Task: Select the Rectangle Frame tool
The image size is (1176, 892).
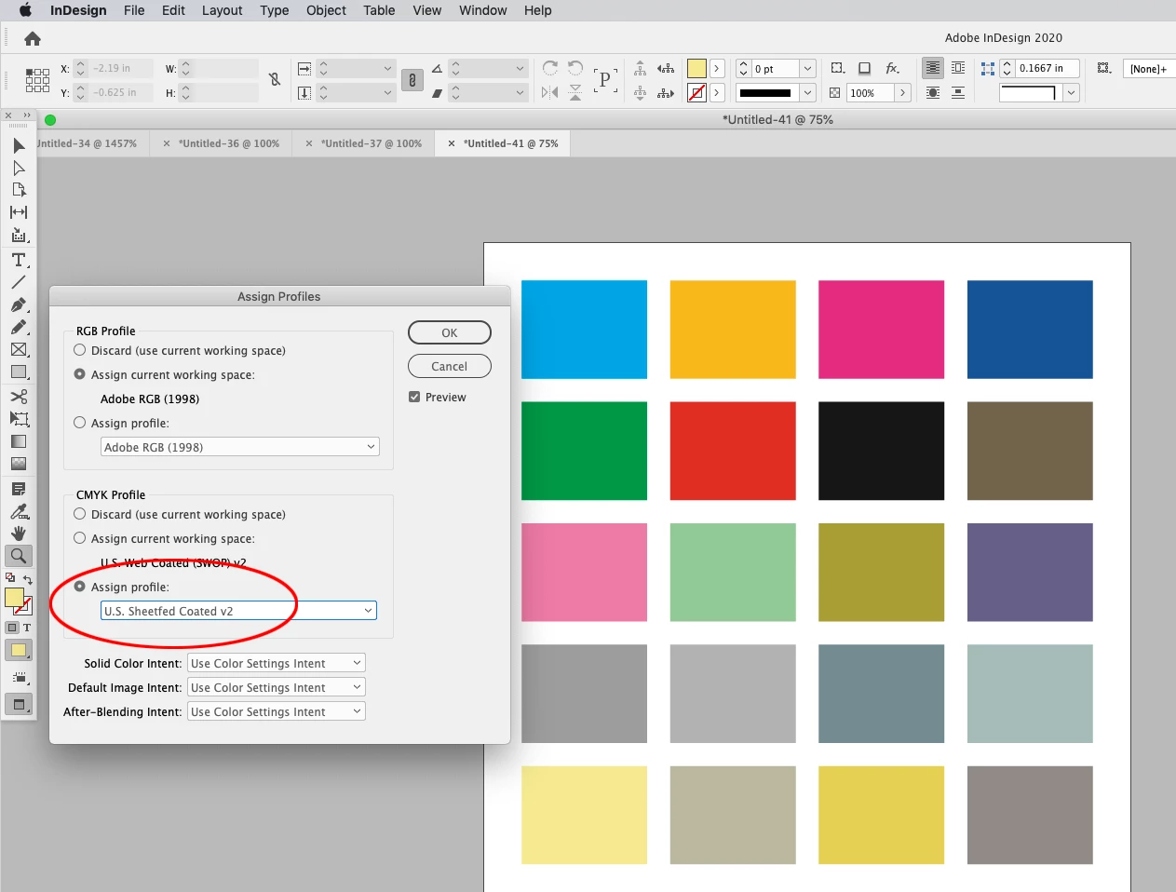Action: [x=19, y=349]
